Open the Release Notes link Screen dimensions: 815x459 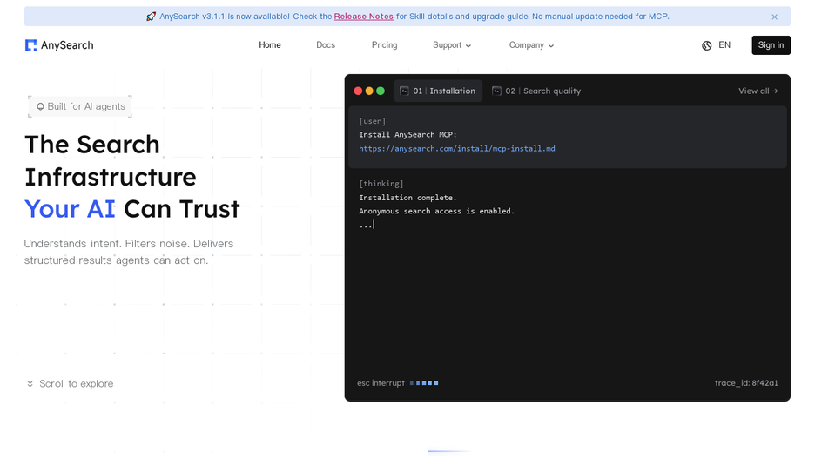click(363, 17)
